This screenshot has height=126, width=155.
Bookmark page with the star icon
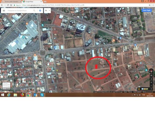click(x=149, y=5)
